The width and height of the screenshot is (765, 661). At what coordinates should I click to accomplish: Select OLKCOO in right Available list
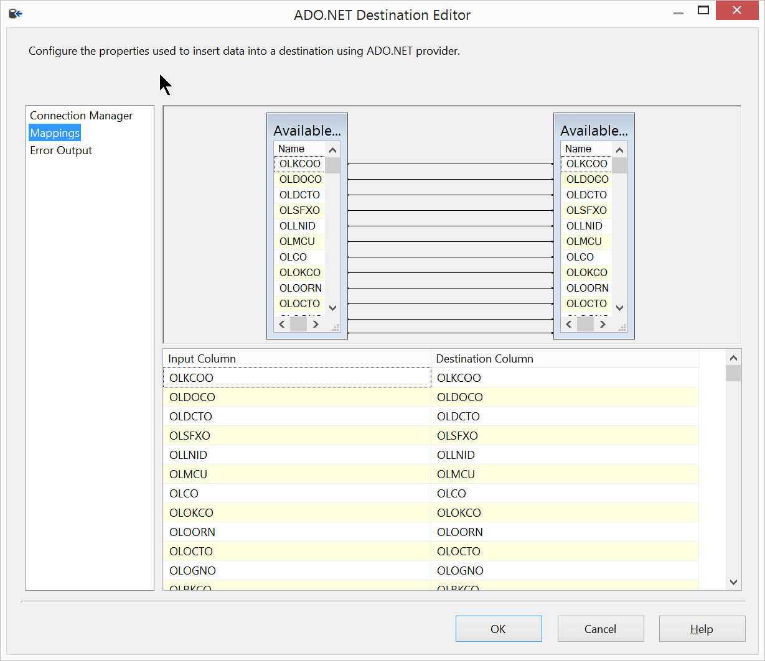click(x=586, y=164)
